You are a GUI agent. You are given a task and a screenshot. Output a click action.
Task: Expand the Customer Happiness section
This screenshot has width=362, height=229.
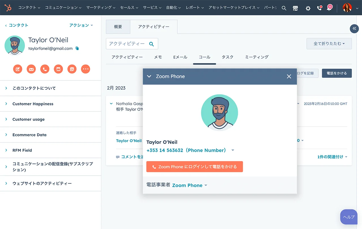(x=51, y=104)
